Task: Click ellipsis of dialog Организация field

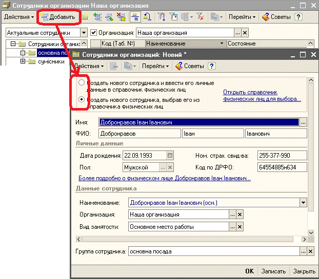Action: pyautogui.click(x=232, y=214)
